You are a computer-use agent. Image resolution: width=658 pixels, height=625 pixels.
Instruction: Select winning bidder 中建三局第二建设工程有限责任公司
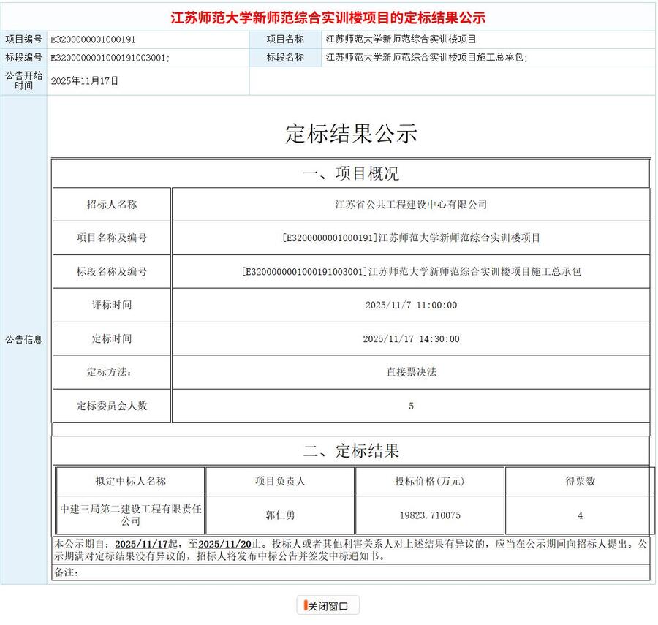click(131, 515)
